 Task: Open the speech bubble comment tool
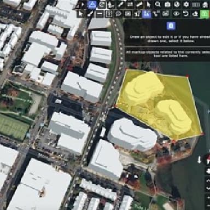point(118,14)
